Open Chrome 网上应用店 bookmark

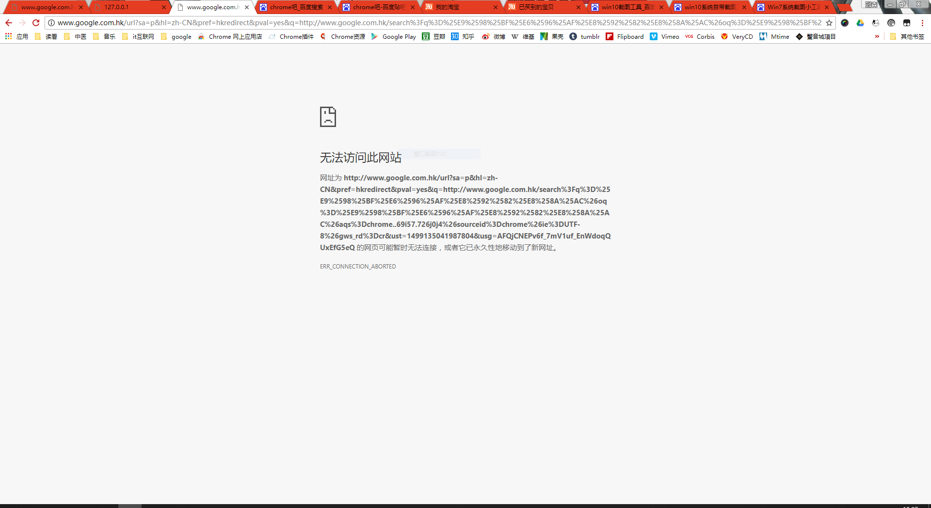tap(230, 36)
